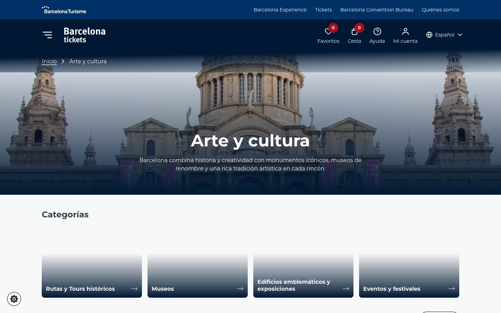Image resolution: width=501 pixels, height=313 pixels.
Task: Click the Barcelona tickets logo
Action: point(85,35)
